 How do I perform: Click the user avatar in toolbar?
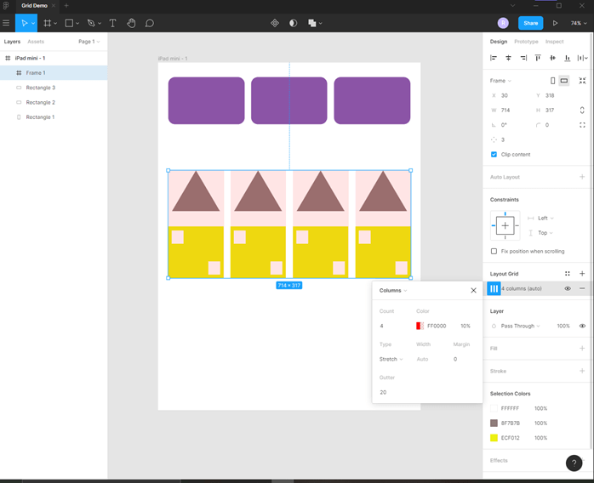[x=503, y=23]
